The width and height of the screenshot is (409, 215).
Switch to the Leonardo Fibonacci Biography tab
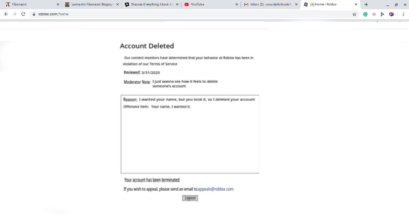pyautogui.click(x=91, y=4)
